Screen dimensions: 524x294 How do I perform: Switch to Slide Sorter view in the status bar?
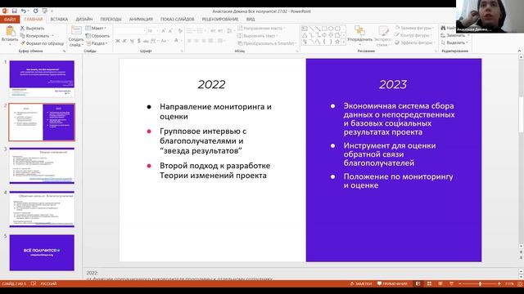[429, 283]
